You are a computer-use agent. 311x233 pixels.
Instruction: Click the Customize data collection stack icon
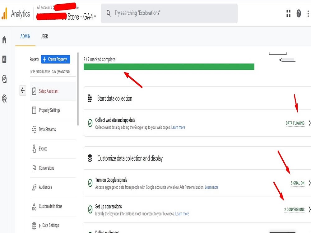point(90,158)
